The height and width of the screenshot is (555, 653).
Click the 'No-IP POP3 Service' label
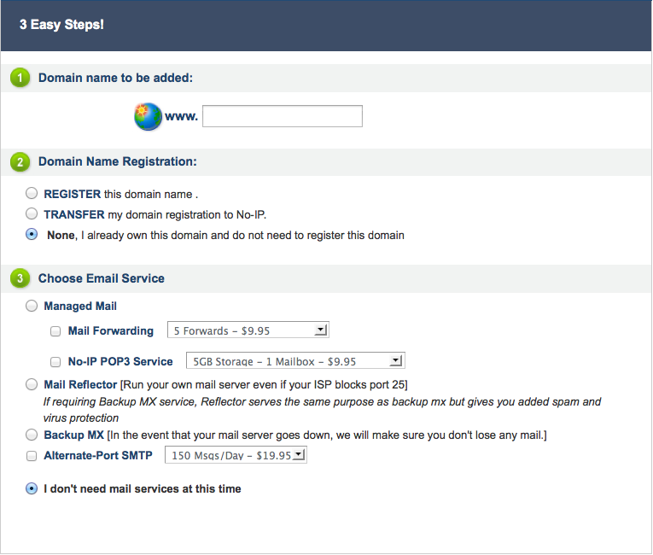120,361
